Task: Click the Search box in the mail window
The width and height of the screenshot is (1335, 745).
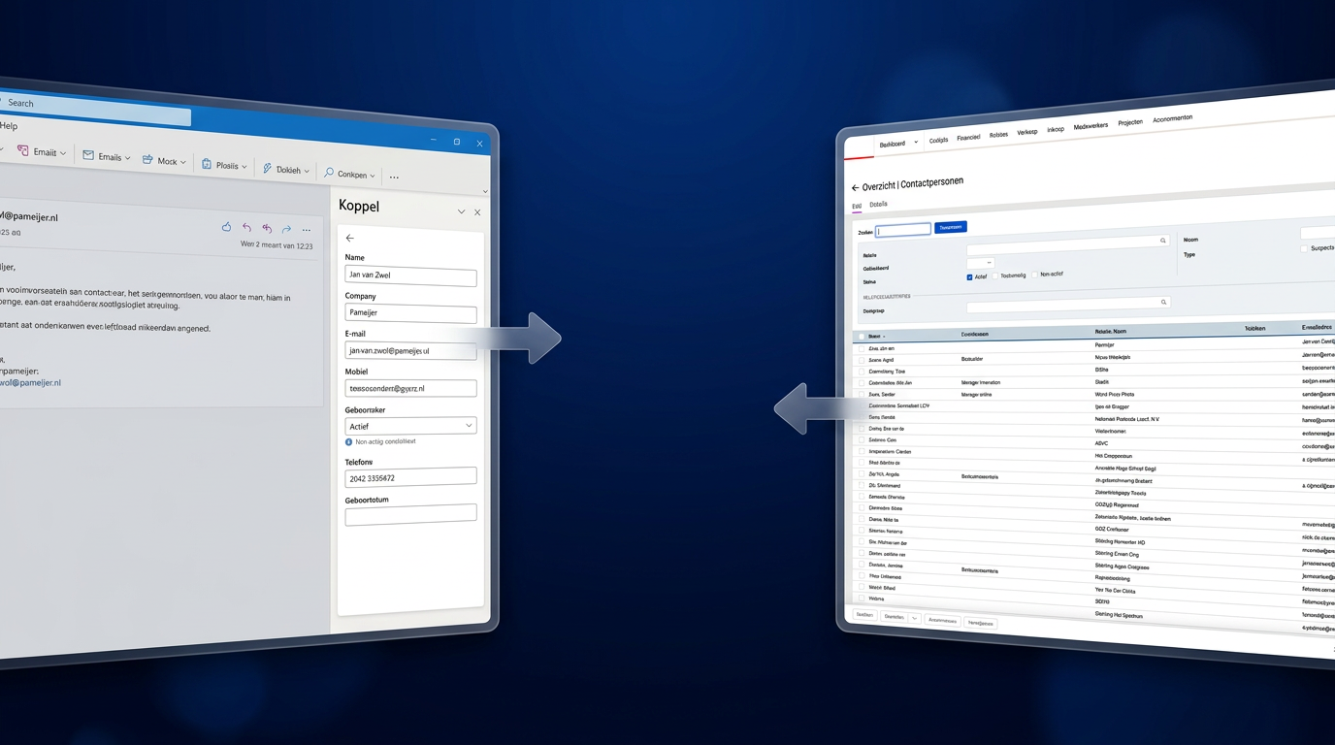Action: click(95, 109)
